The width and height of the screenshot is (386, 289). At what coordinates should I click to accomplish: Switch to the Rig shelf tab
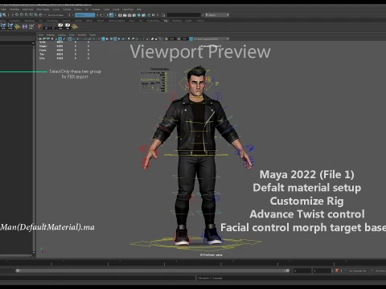click(x=166, y=21)
